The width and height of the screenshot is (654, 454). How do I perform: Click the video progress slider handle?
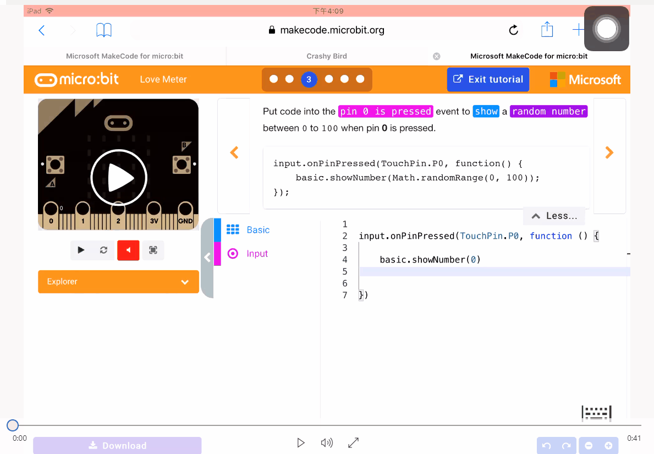click(13, 425)
